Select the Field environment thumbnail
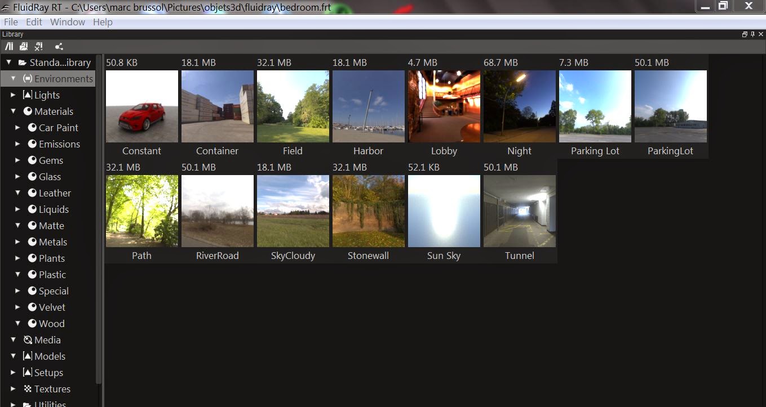This screenshot has width=766, height=407. coord(293,106)
